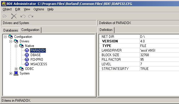The width and height of the screenshot is (179, 104).
Task: Select the DBASE driver icon
Action: pyautogui.click(x=27, y=55)
